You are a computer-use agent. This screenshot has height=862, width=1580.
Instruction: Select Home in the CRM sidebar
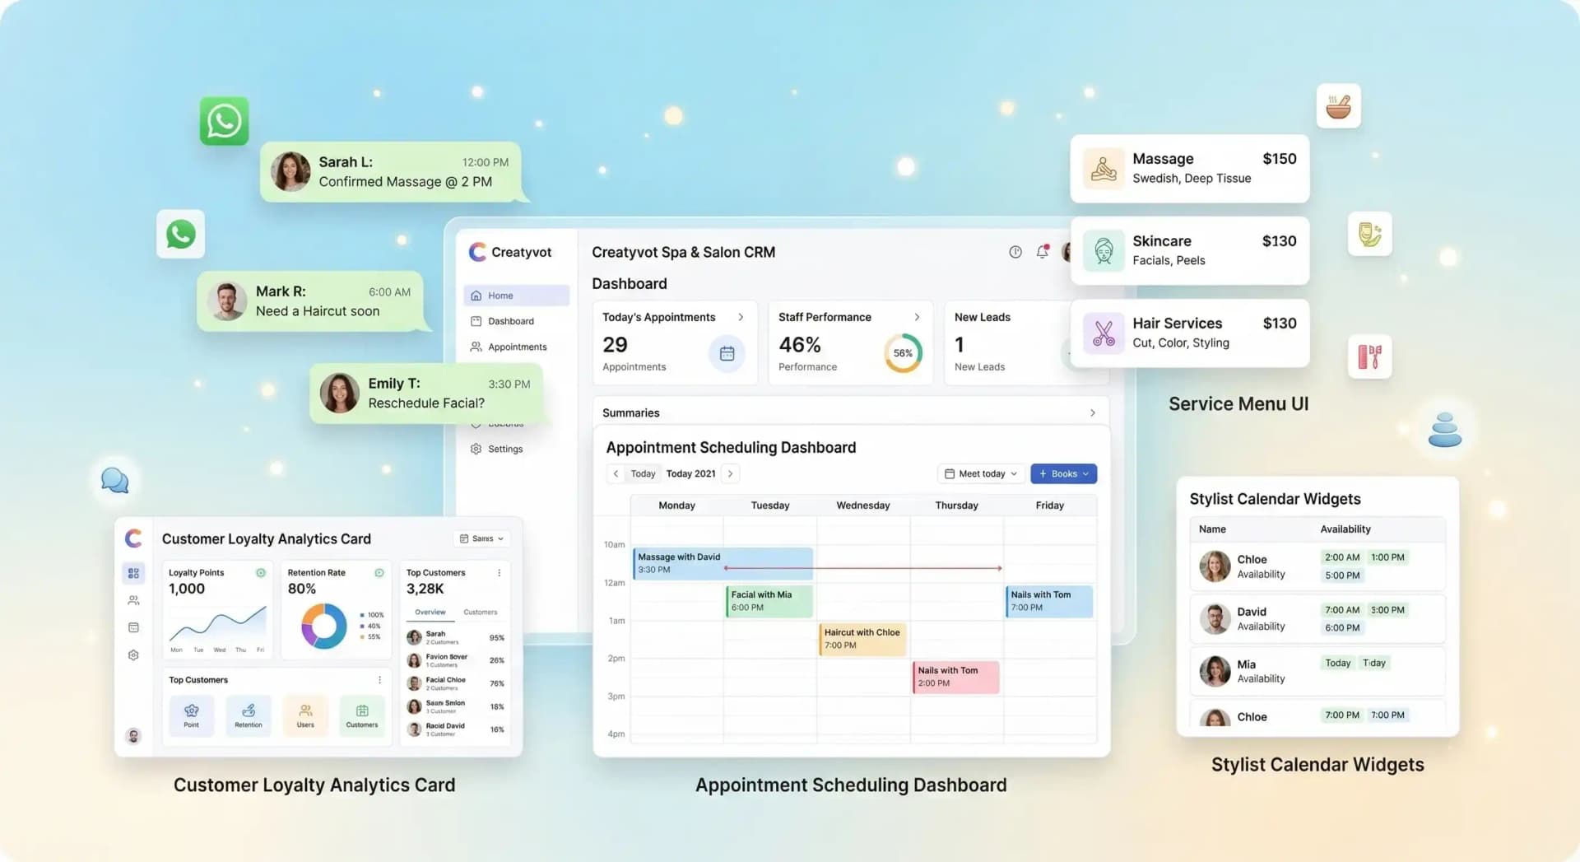[517, 296]
